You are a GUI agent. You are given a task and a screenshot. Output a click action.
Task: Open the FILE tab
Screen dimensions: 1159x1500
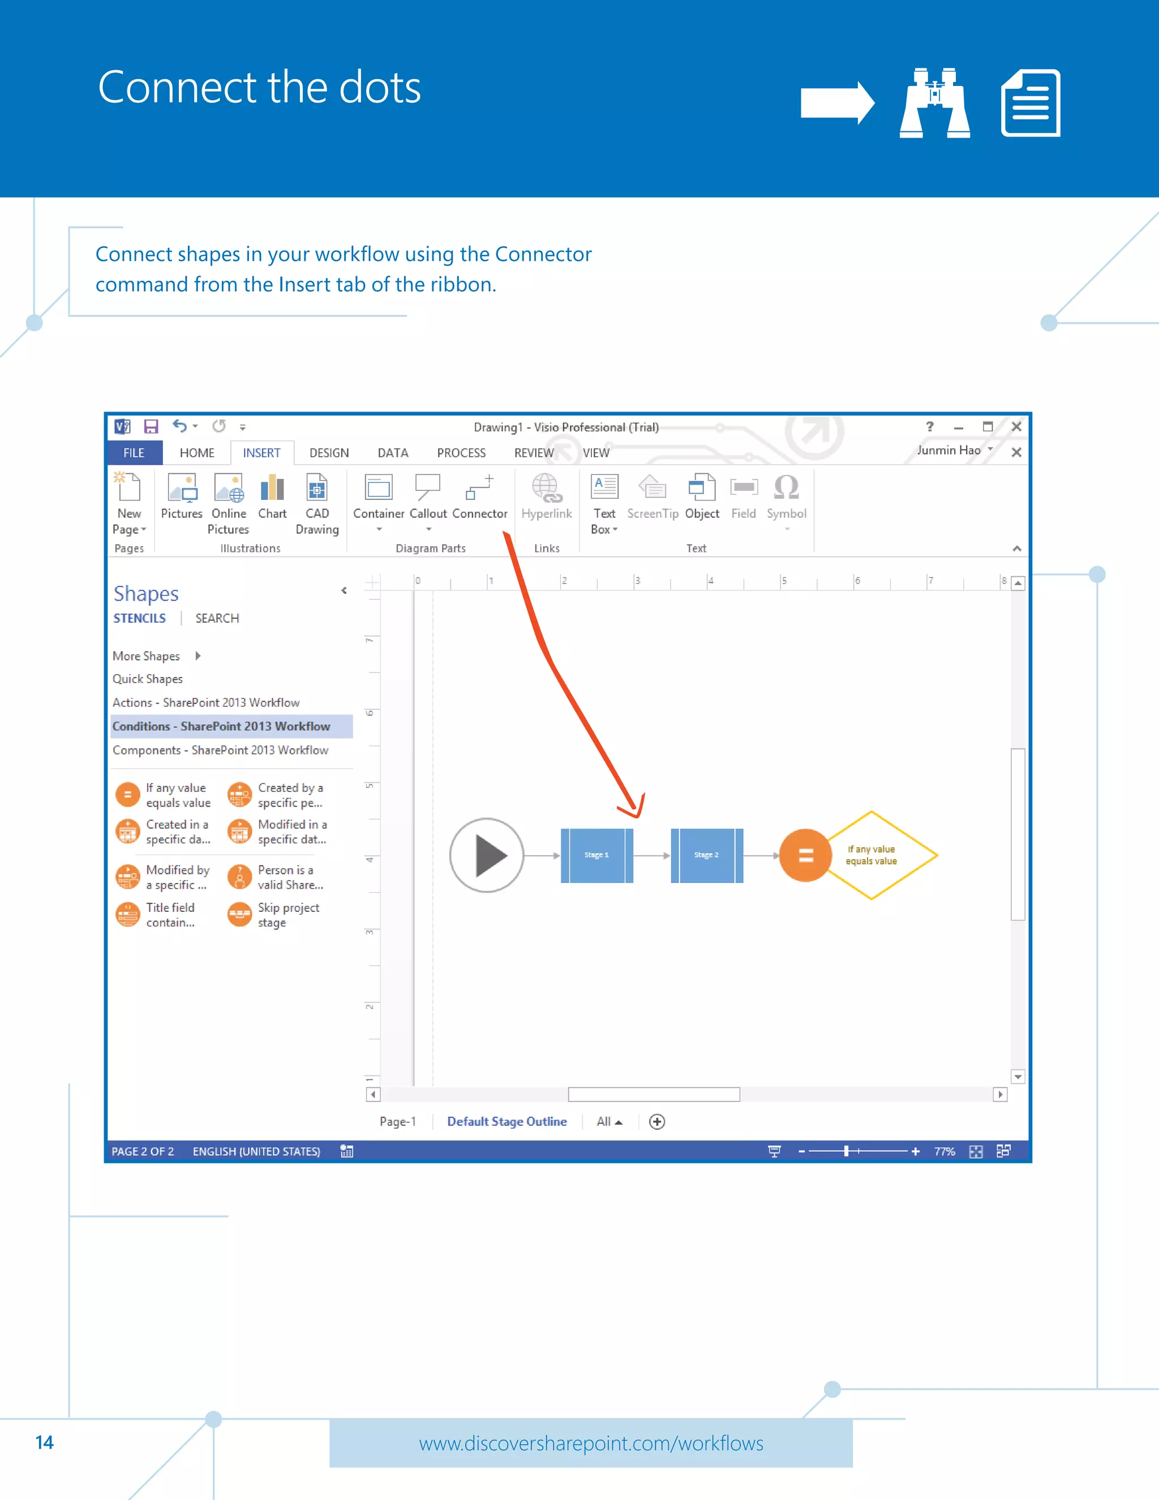pyautogui.click(x=134, y=453)
